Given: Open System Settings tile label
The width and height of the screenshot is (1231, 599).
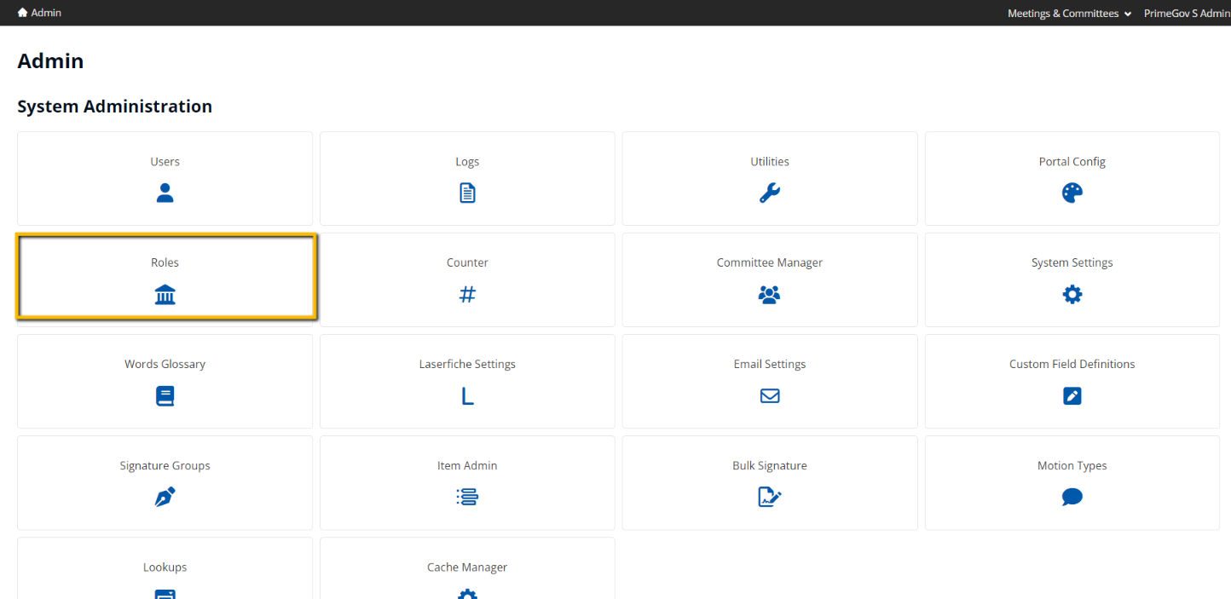Looking at the screenshot, I should coord(1072,262).
